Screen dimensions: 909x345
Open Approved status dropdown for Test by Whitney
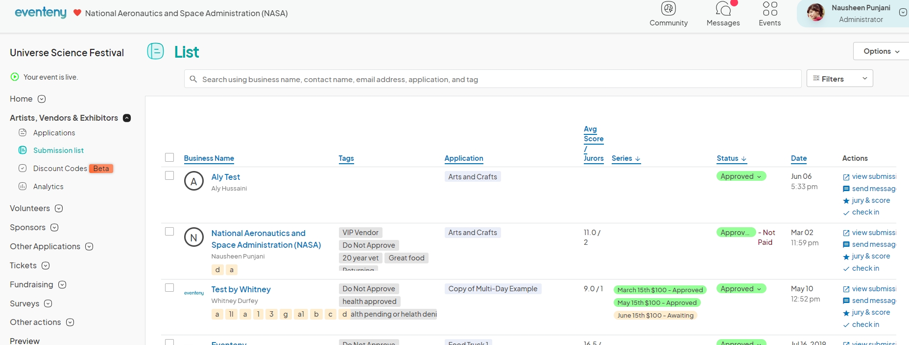[741, 289]
